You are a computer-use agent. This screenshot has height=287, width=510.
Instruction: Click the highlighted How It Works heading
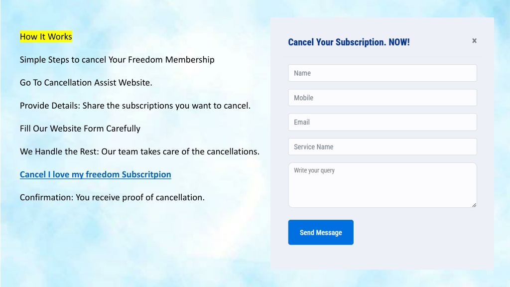click(x=46, y=36)
